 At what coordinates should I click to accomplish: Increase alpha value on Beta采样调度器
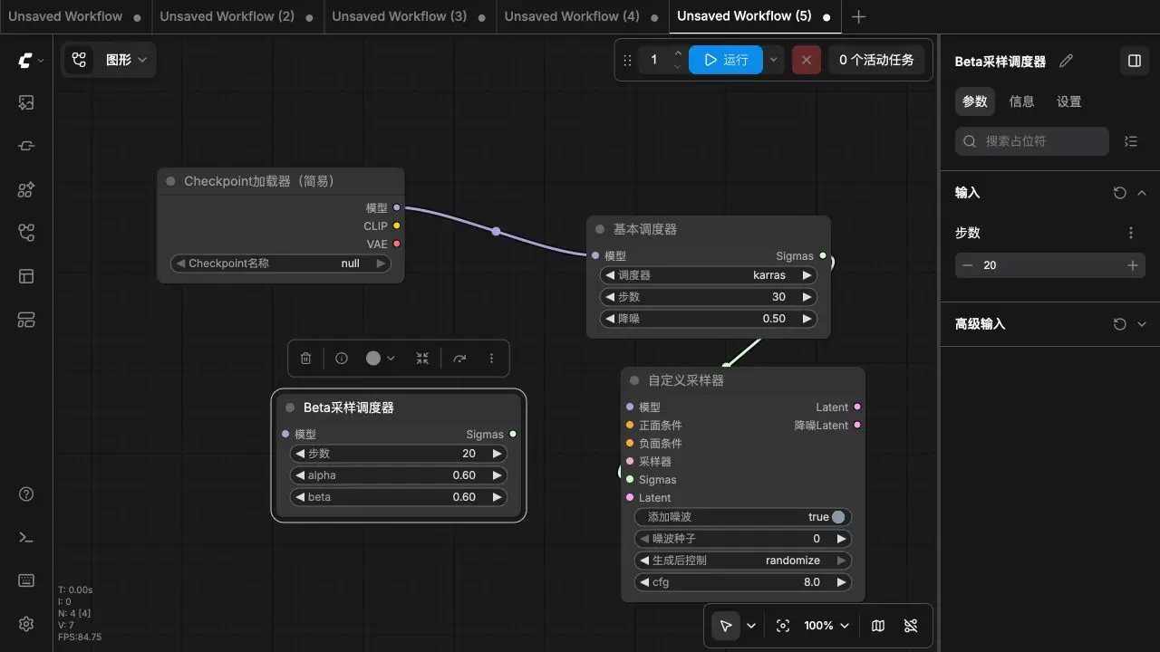point(497,475)
